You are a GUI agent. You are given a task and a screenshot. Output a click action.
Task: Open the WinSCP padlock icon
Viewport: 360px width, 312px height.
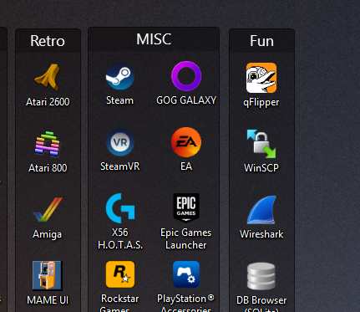(x=261, y=144)
